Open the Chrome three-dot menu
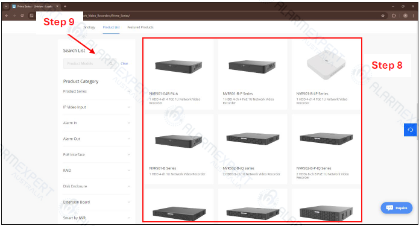 click(413, 16)
